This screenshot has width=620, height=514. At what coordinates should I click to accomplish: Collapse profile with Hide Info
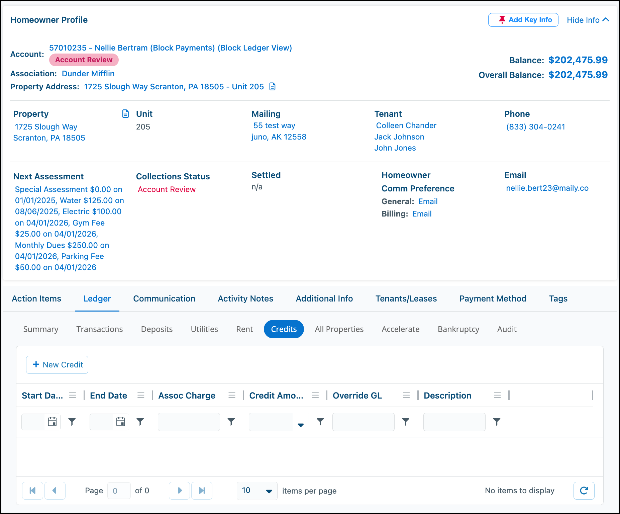(x=588, y=20)
